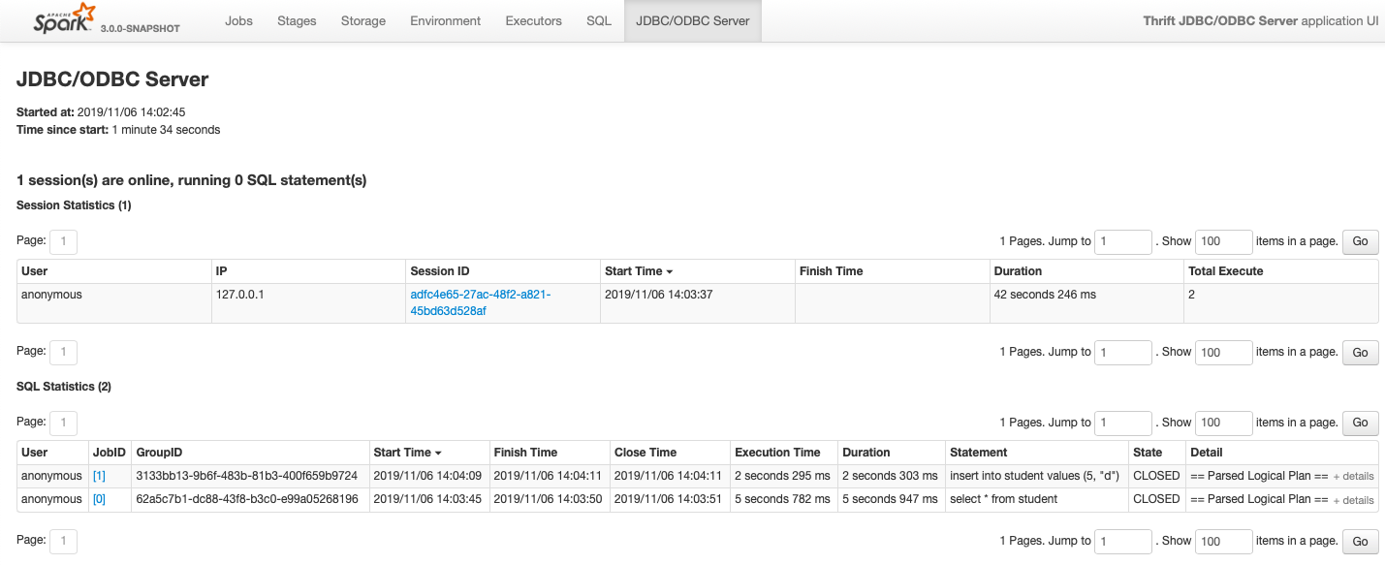The height and width of the screenshot is (565, 1385).
Task: Sort session table by Finish Time header
Action: [x=831, y=271]
